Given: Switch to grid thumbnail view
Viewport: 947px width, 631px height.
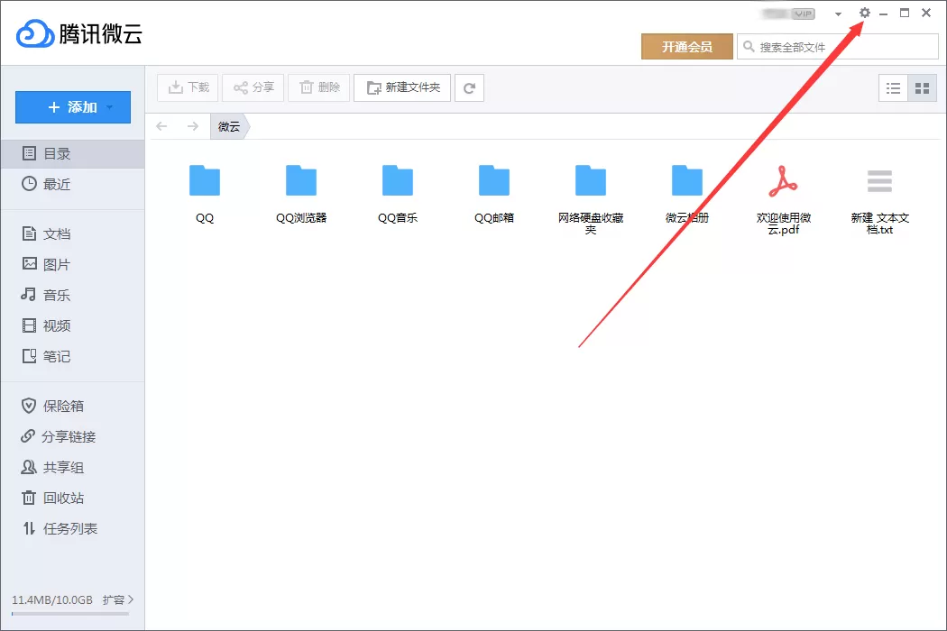Looking at the screenshot, I should pos(923,88).
